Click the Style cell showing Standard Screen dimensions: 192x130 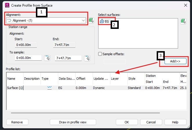tap(134, 88)
